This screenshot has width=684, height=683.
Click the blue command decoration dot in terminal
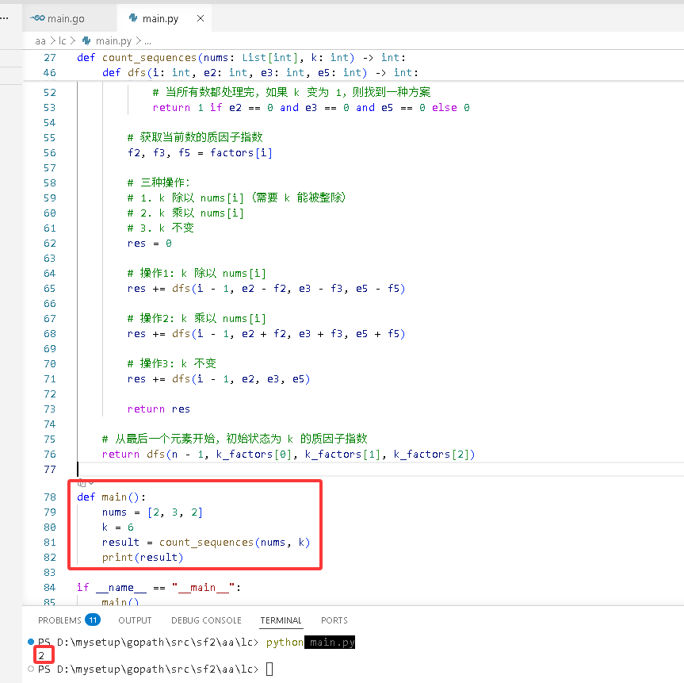(x=31, y=642)
